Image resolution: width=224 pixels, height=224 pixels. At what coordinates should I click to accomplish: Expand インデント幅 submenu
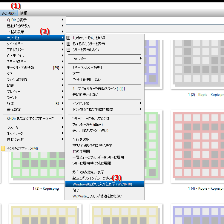[105, 104]
